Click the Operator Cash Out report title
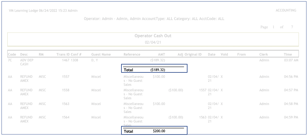The width and height of the screenshot is (308, 136). tap(153, 36)
